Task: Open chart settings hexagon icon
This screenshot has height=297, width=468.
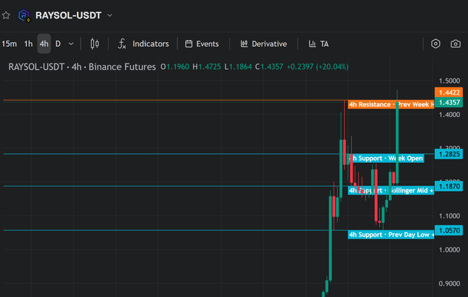Action: (436, 43)
